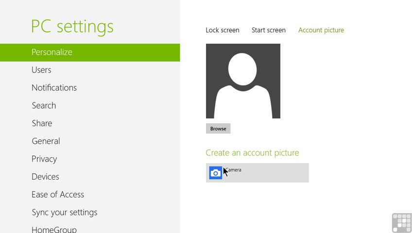The width and height of the screenshot is (412, 233).
Task: Open the Notifications settings category
Action: pyautogui.click(x=54, y=88)
